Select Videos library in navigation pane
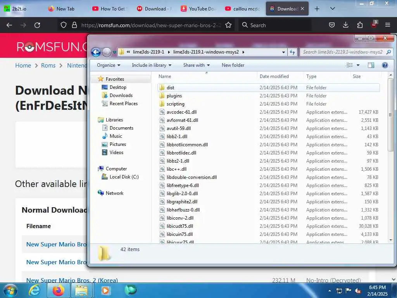 tap(116, 152)
